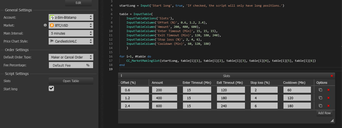Click the Edit button
Screen dimensions: 342x128
pyautogui.click(x=78, y=3)
